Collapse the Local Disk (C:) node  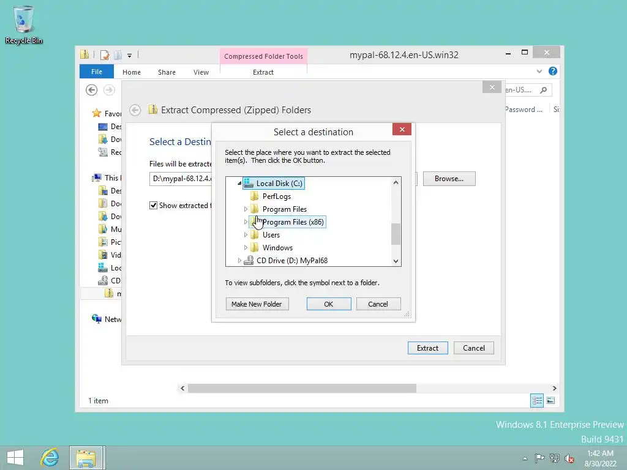point(239,184)
